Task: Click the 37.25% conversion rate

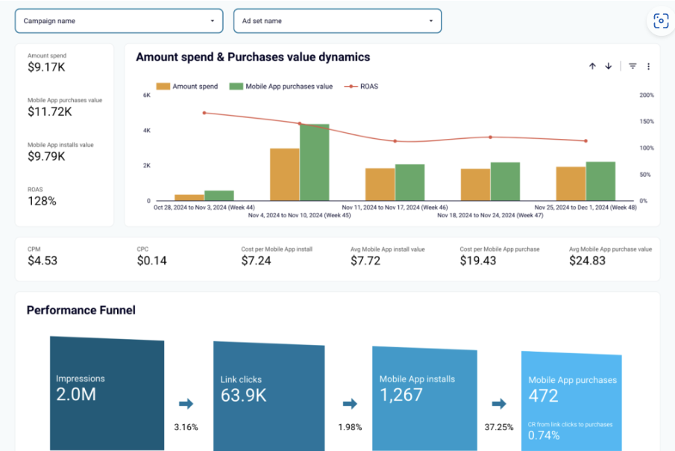Action: point(499,427)
